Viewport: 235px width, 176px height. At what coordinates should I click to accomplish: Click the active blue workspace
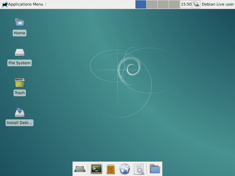(141, 4)
